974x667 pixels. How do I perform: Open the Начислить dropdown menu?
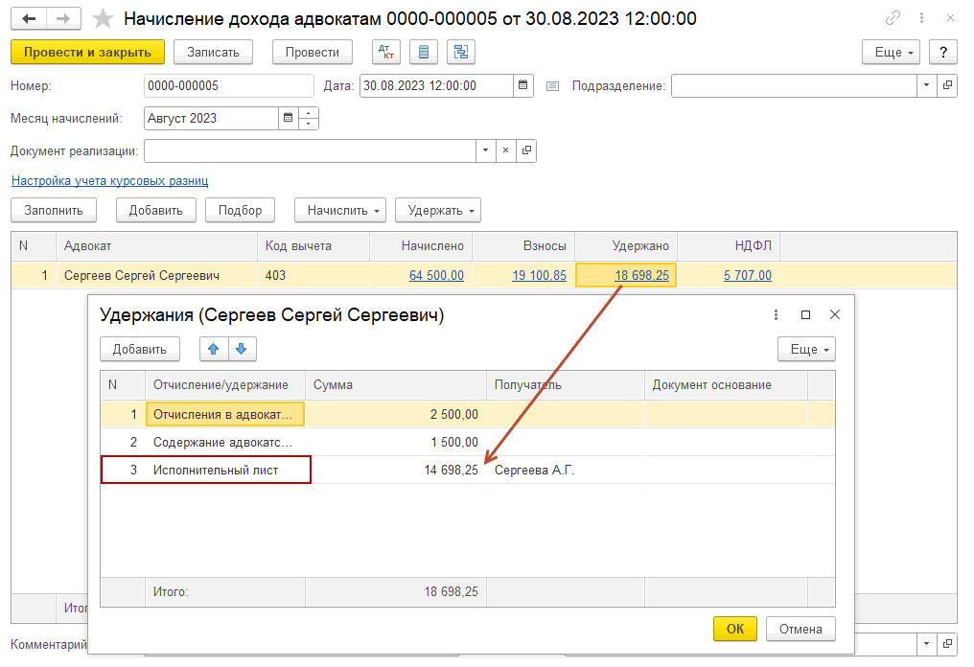point(339,210)
